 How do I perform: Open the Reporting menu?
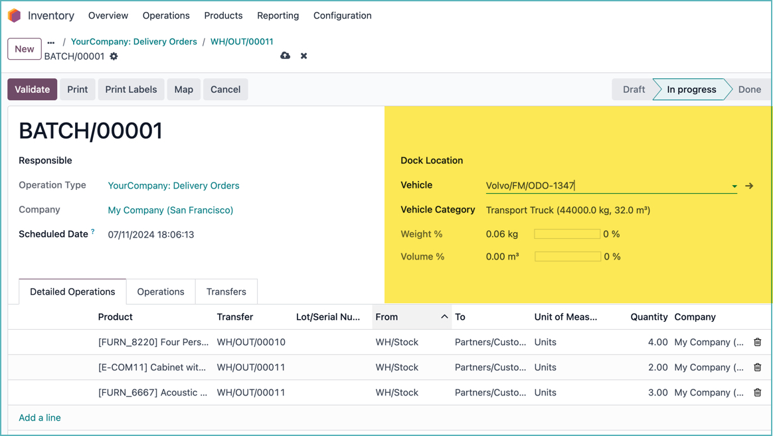(x=278, y=15)
